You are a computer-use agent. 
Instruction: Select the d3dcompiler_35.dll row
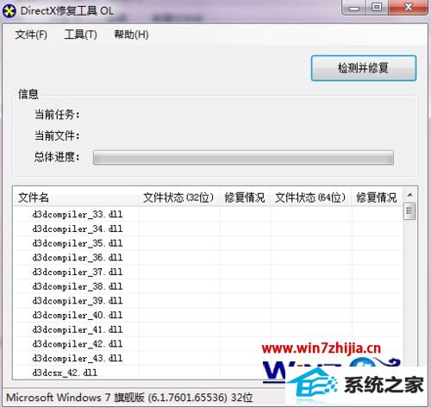[x=208, y=243]
